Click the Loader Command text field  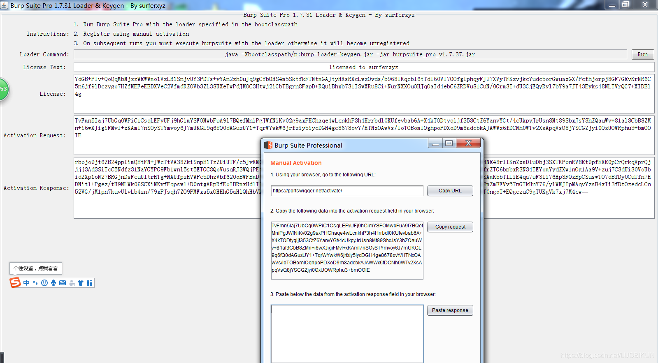[x=350, y=54]
